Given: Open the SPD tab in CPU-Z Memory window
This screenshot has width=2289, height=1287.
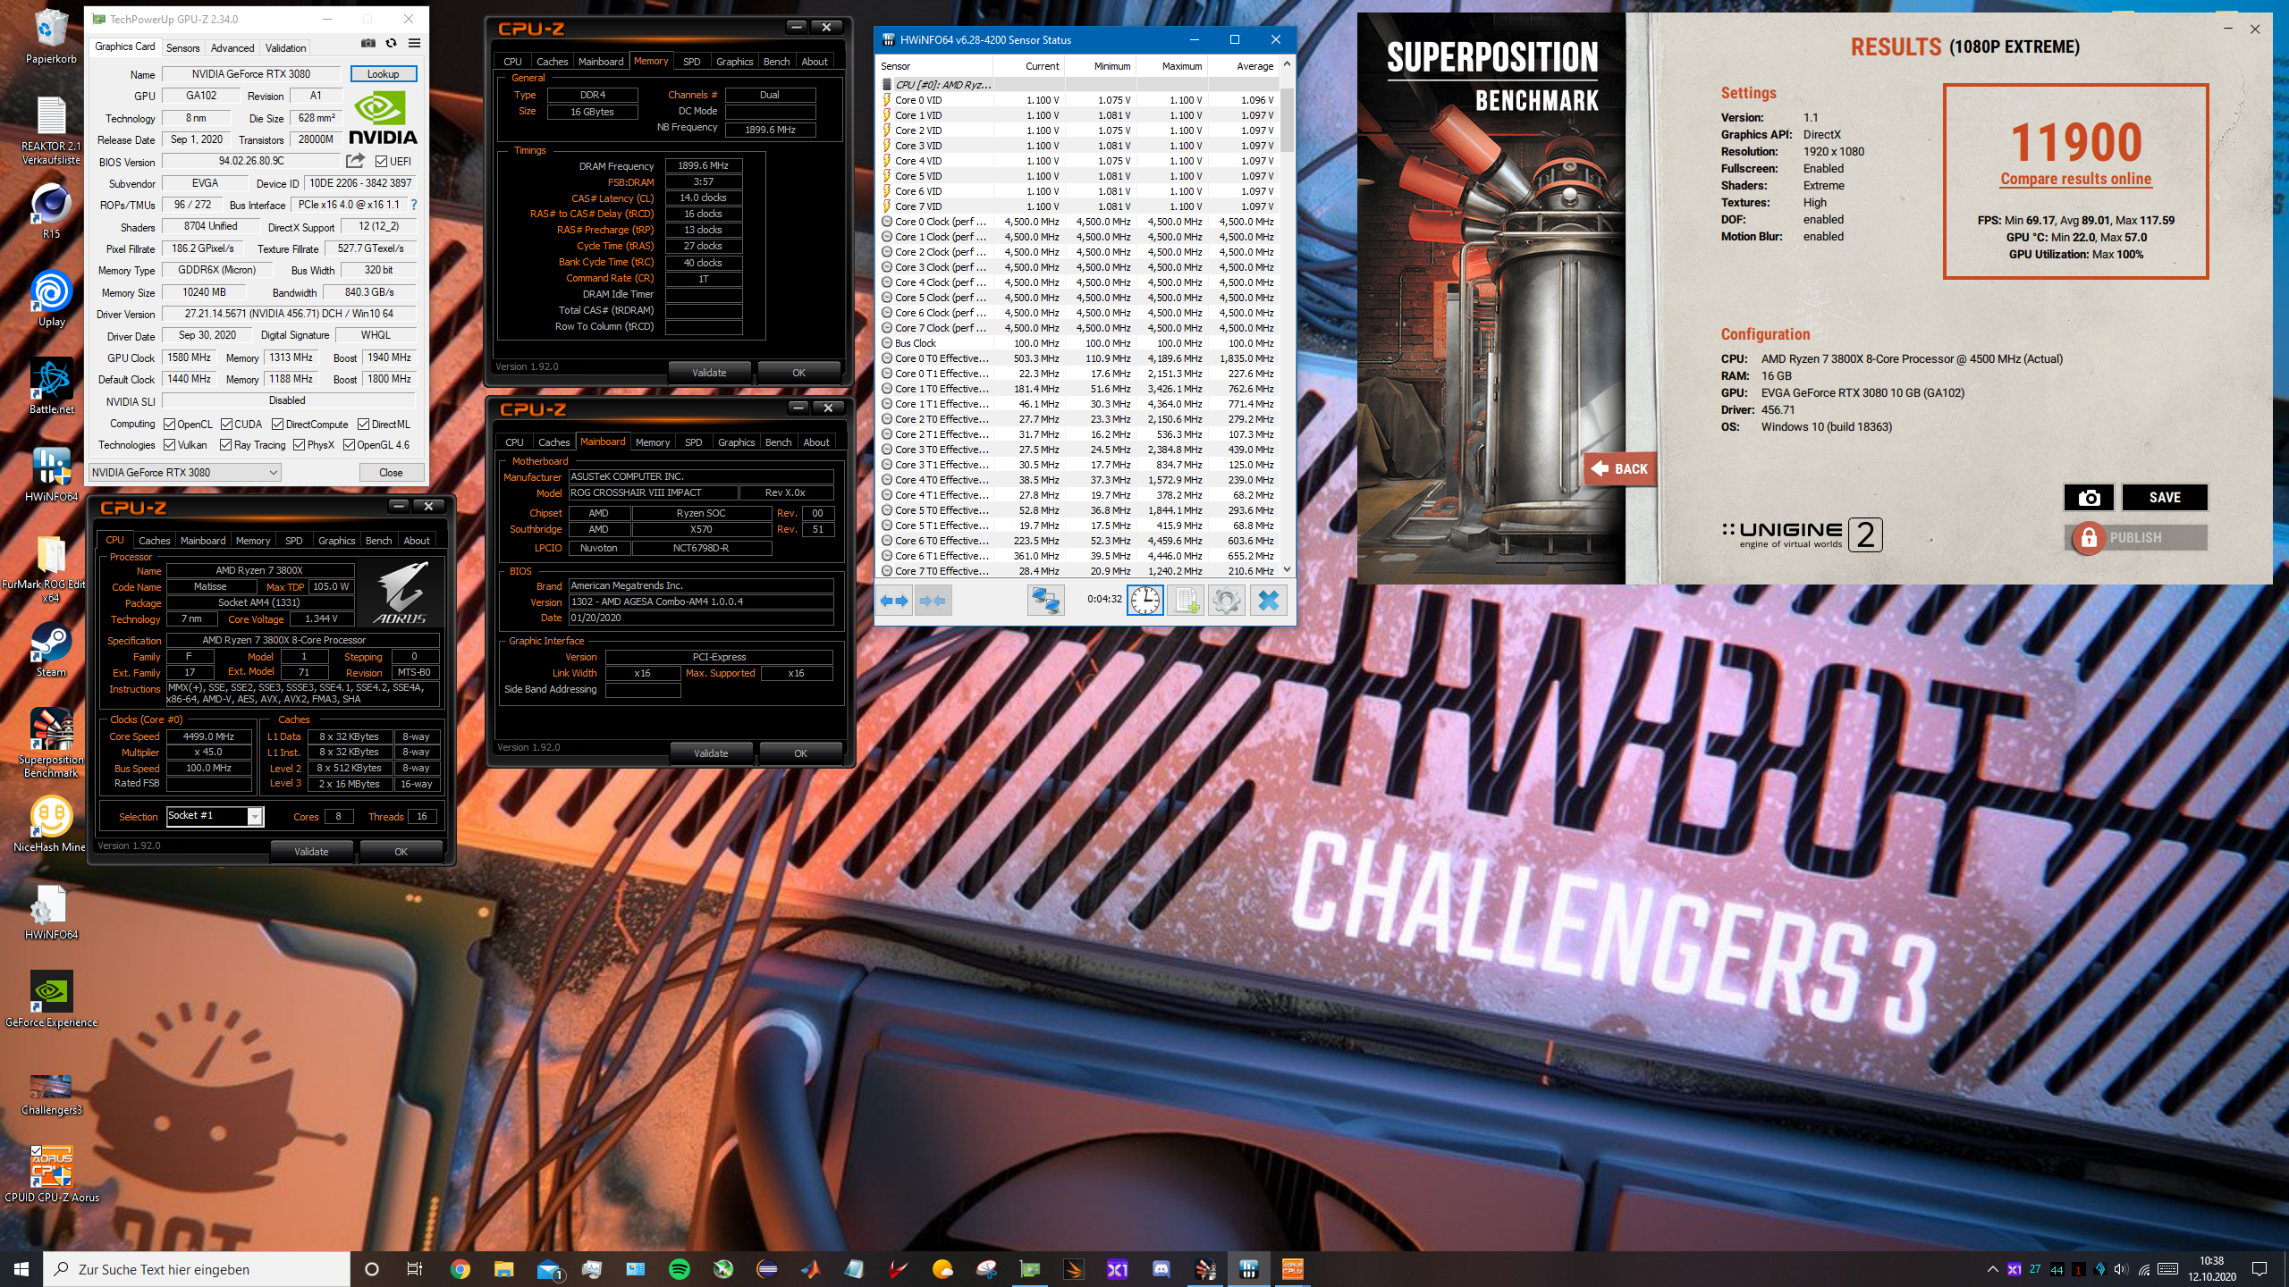Looking at the screenshot, I should coord(691,62).
